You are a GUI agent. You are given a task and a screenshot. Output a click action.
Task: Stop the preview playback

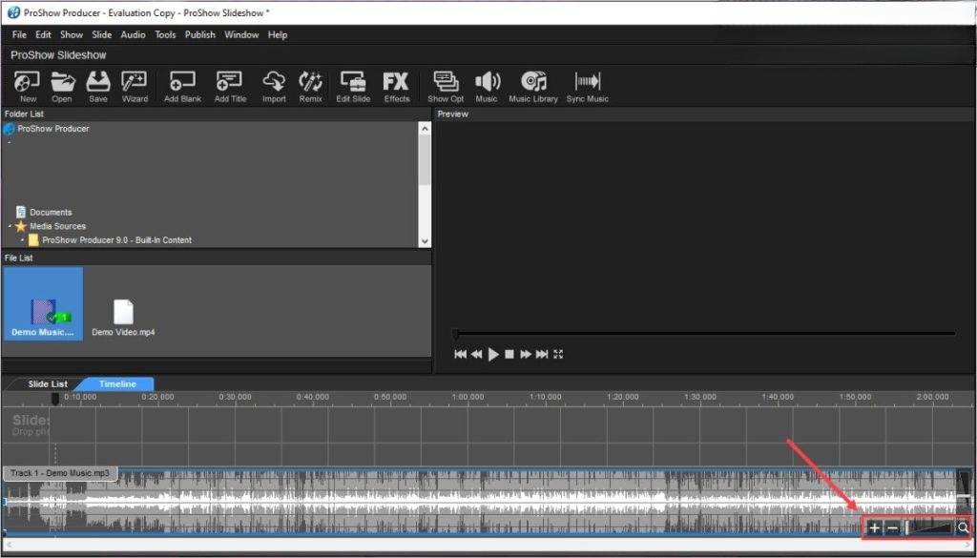point(509,354)
